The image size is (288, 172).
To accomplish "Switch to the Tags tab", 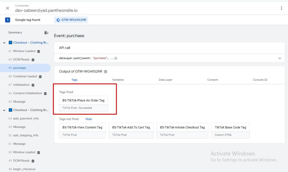I will click(x=74, y=80).
